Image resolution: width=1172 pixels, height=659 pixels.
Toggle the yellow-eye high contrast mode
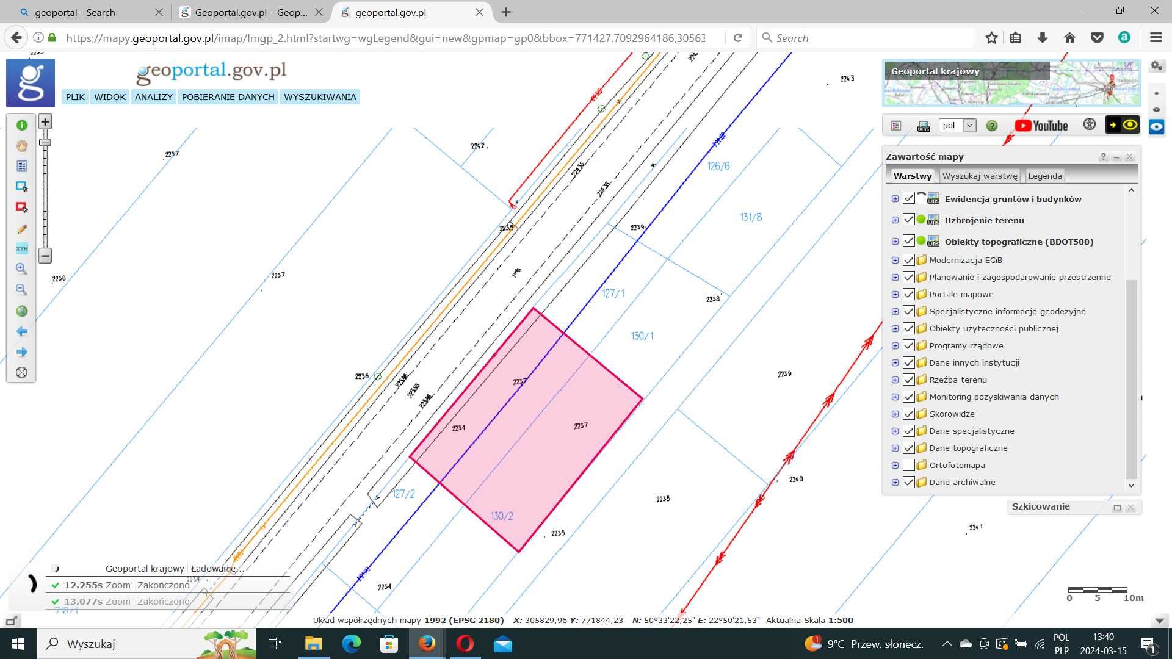click(x=1123, y=125)
